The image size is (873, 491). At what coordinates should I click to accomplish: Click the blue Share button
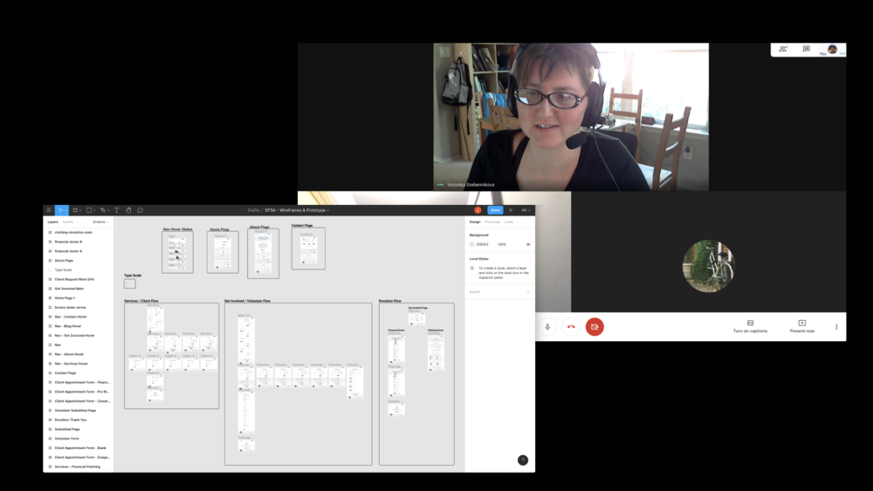click(x=495, y=210)
